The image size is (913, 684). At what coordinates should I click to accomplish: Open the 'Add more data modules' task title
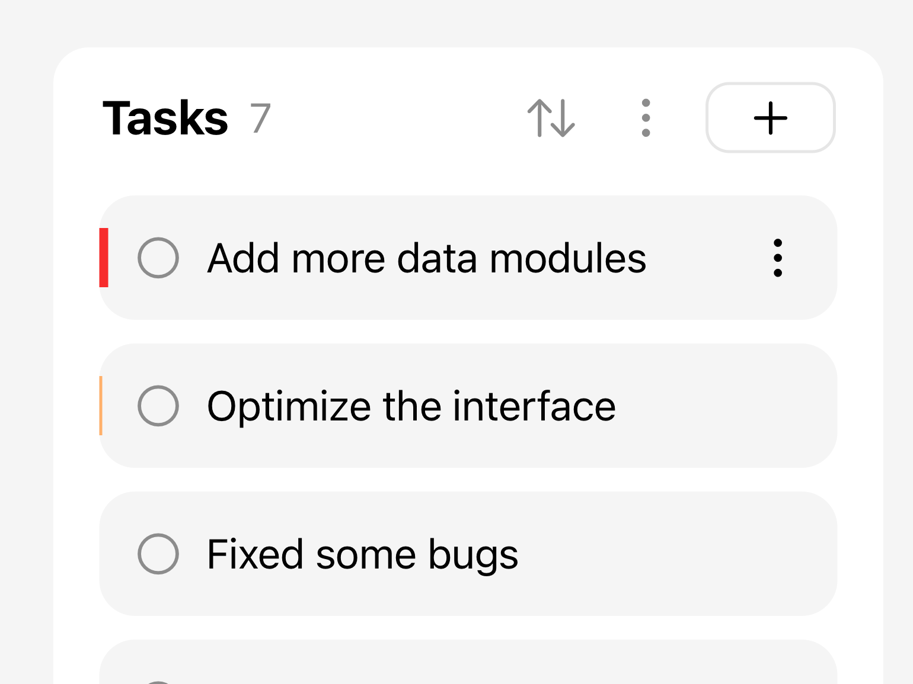tap(426, 259)
